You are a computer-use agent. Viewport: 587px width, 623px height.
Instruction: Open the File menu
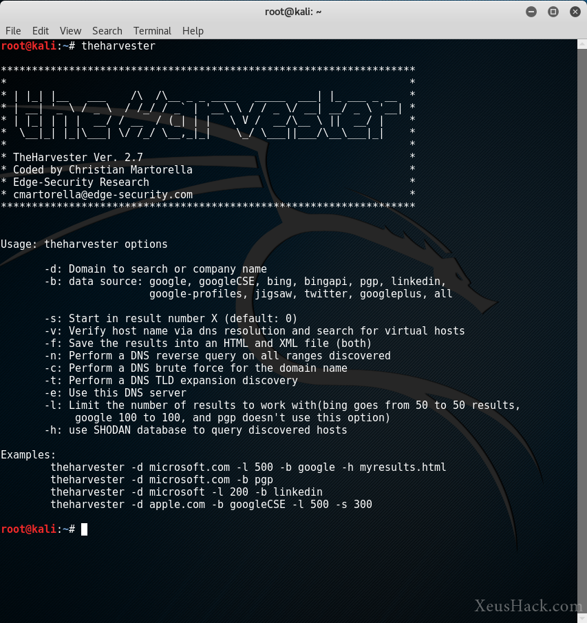click(x=13, y=30)
